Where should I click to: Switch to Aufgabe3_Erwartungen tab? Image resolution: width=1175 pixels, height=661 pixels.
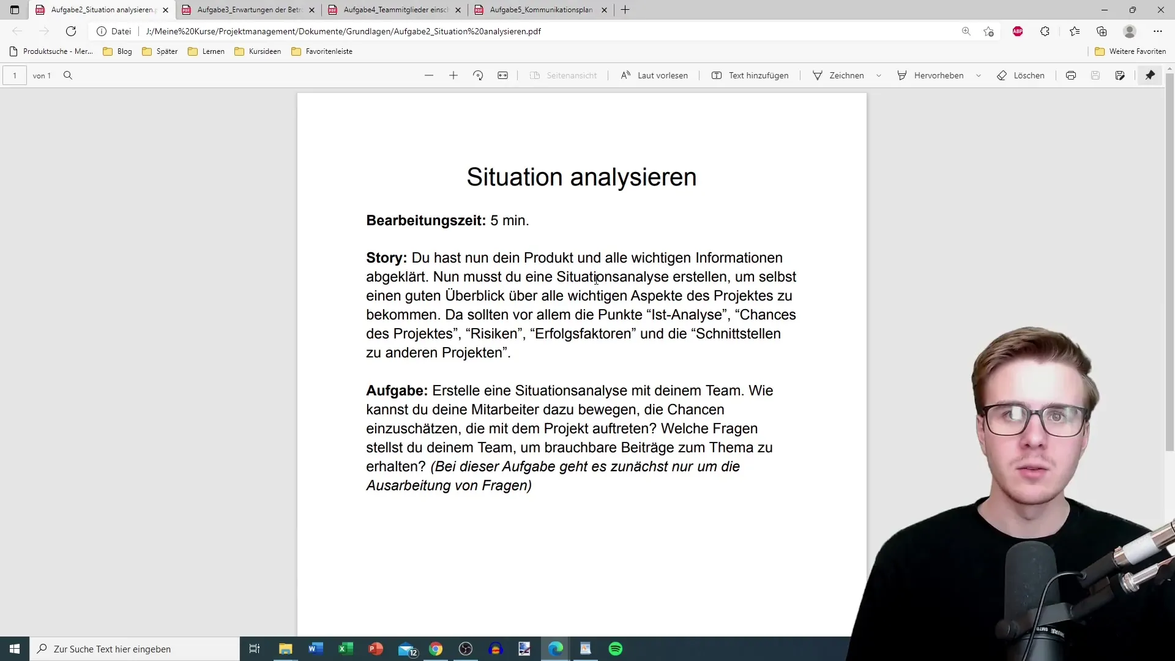click(x=250, y=10)
